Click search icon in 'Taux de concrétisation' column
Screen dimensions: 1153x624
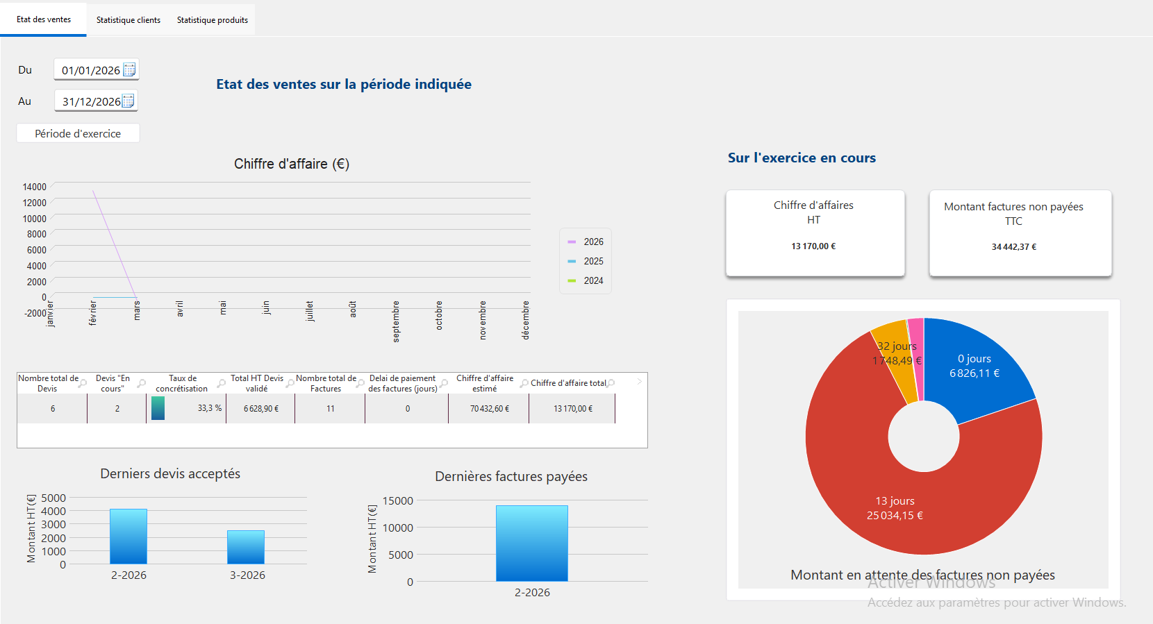coord(222,383)
